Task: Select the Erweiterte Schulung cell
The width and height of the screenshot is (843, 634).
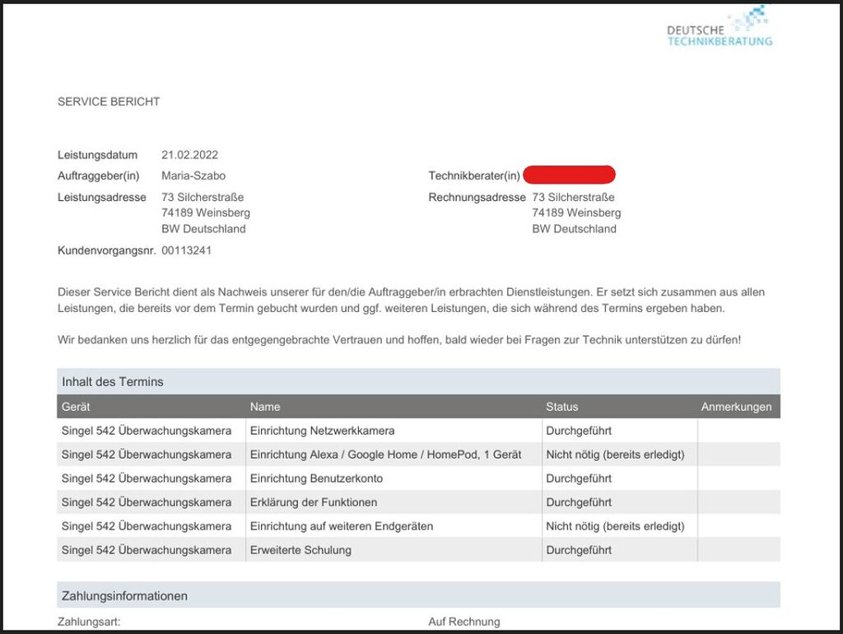Action: point(394,549)
